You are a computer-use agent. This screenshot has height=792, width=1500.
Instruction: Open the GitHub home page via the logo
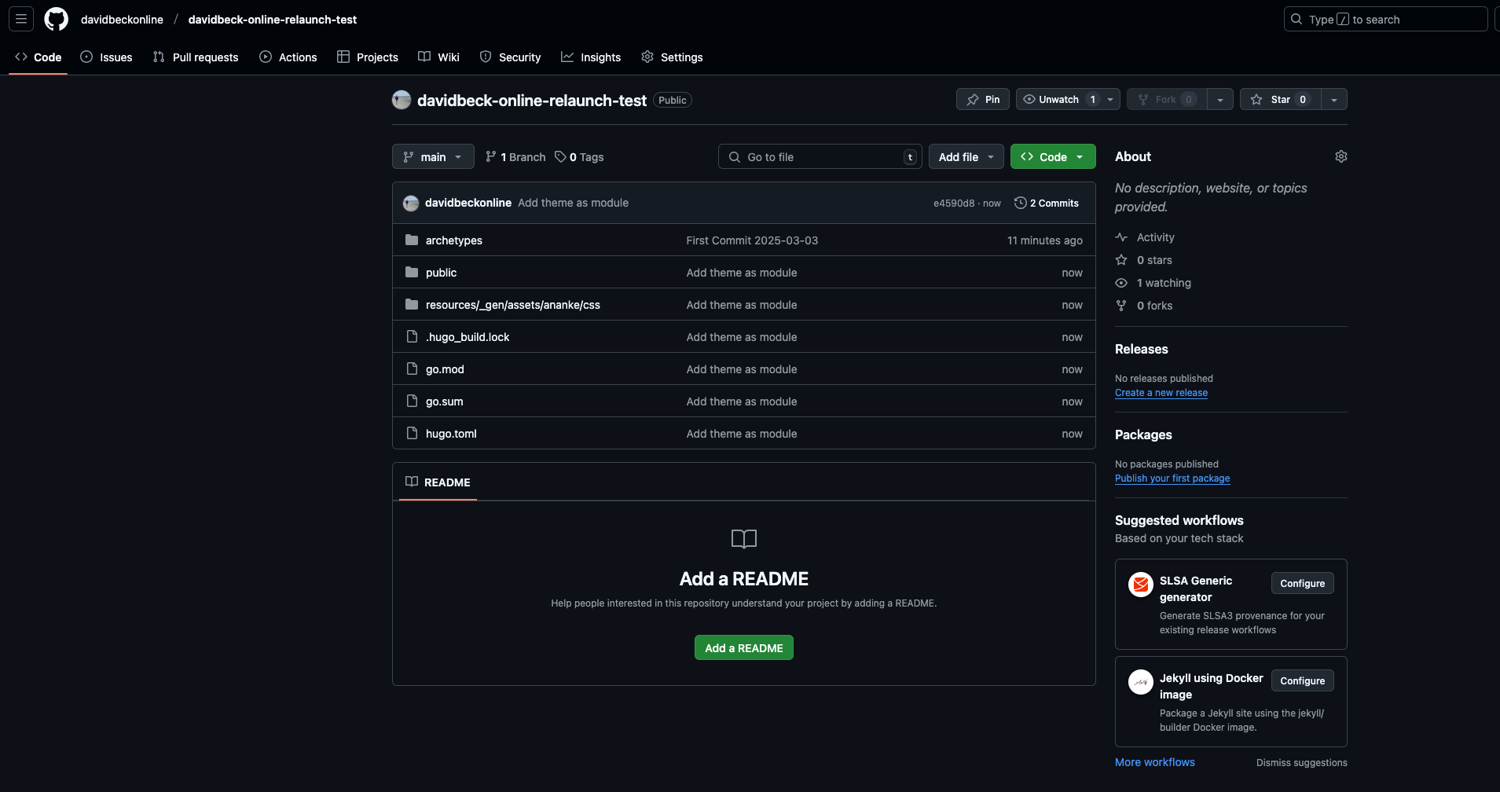pyautogui.click(x=56, y=19)
